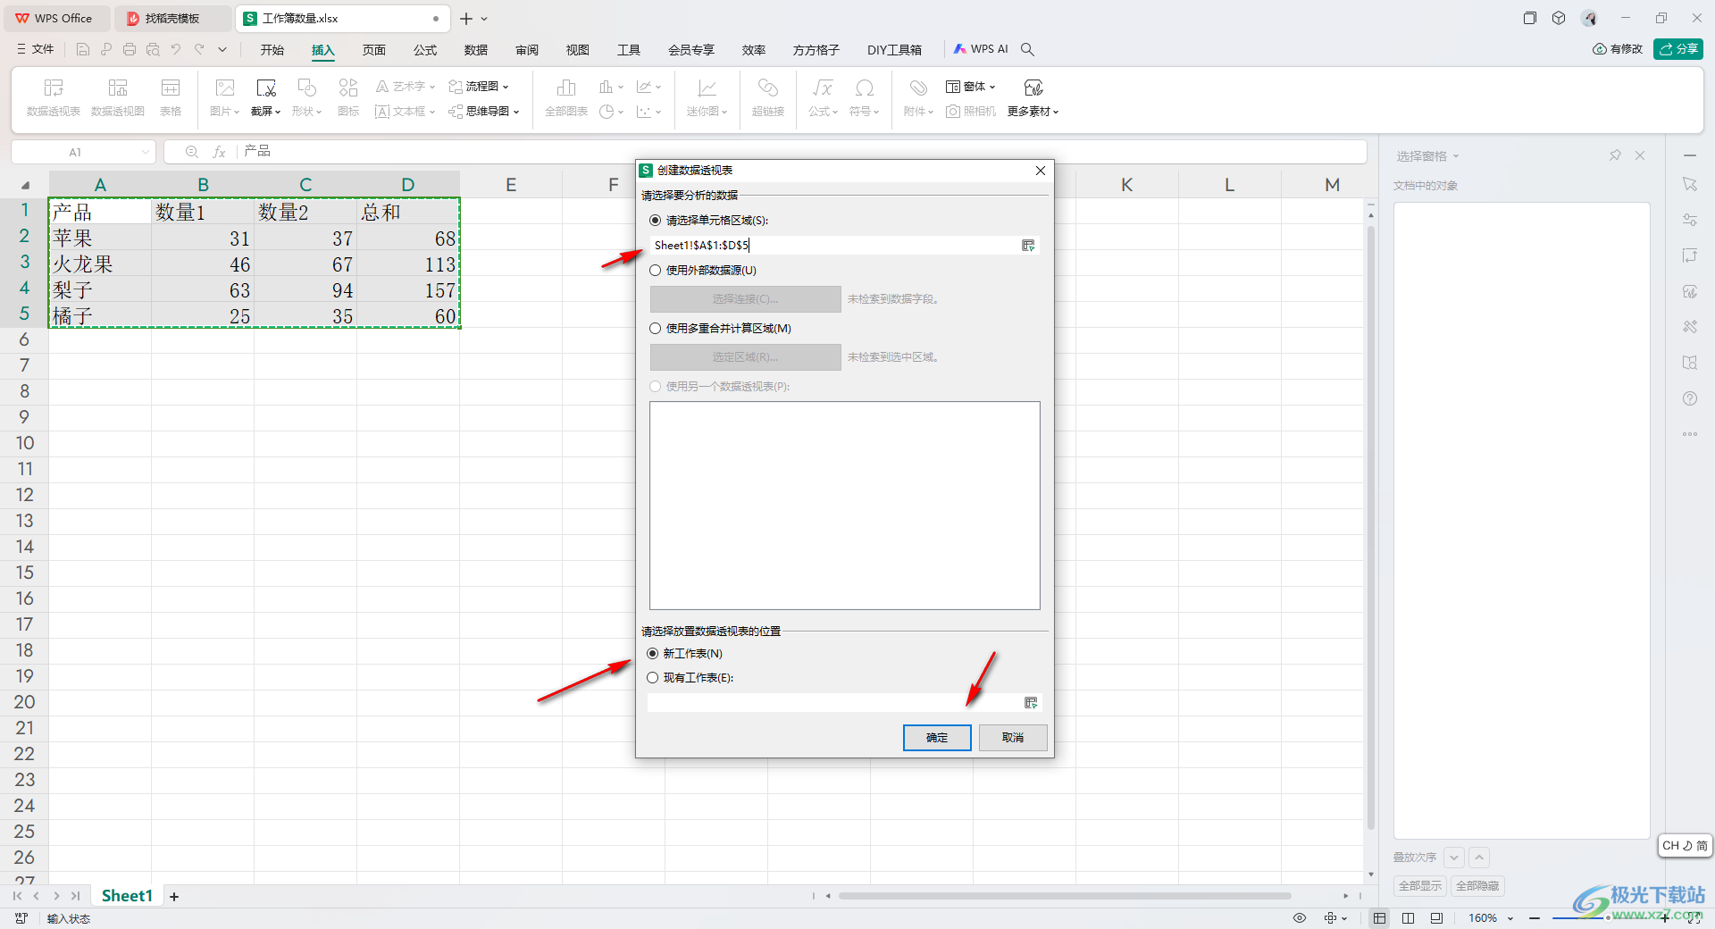Viewport: 1715px width, 929px height.
Task: Close the 选择窗格 side panel
Action: click(x=1640, y=155)
